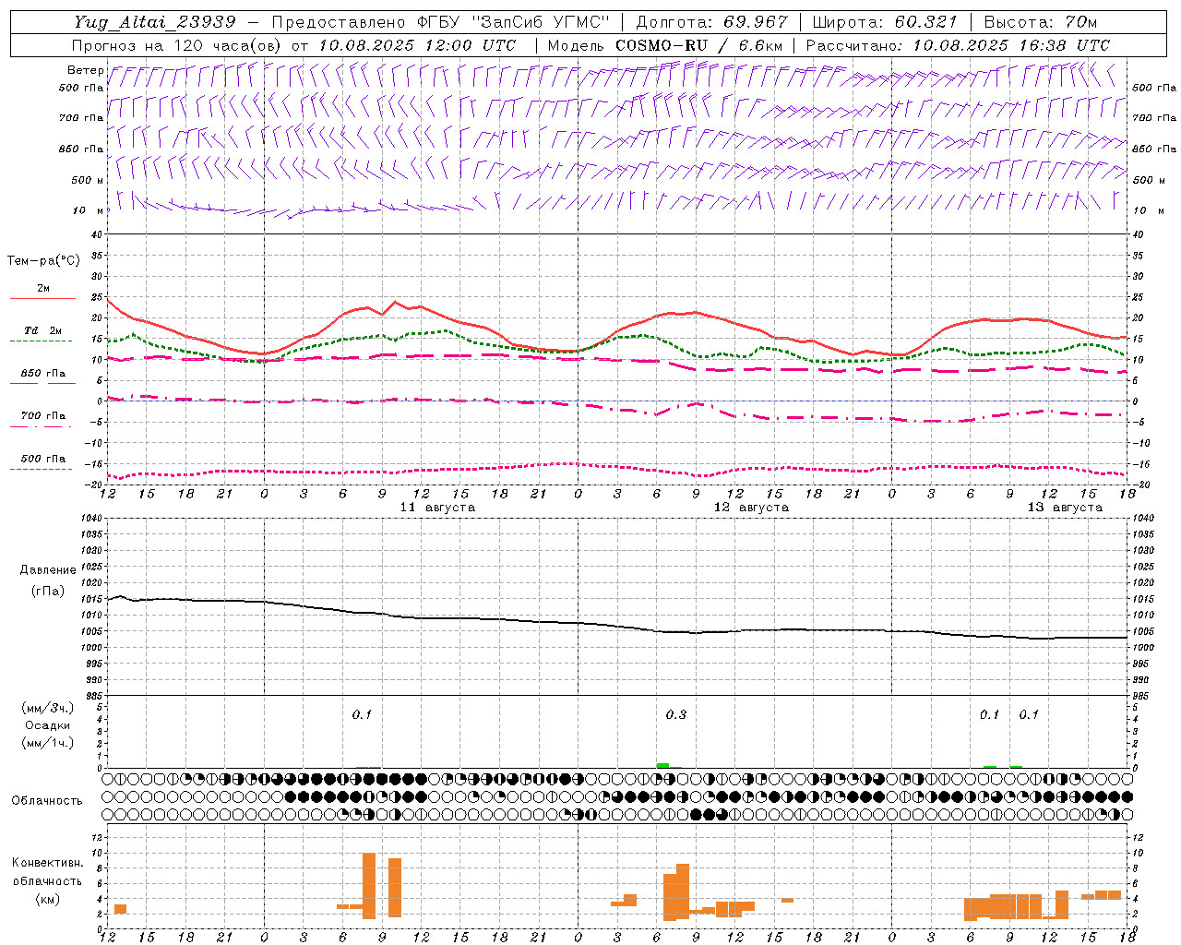Screen dimensions: 1181x945
Task: Click the 'Td 2м' dew point legend label
Action: pyautogui.click(x=42, y=330)
